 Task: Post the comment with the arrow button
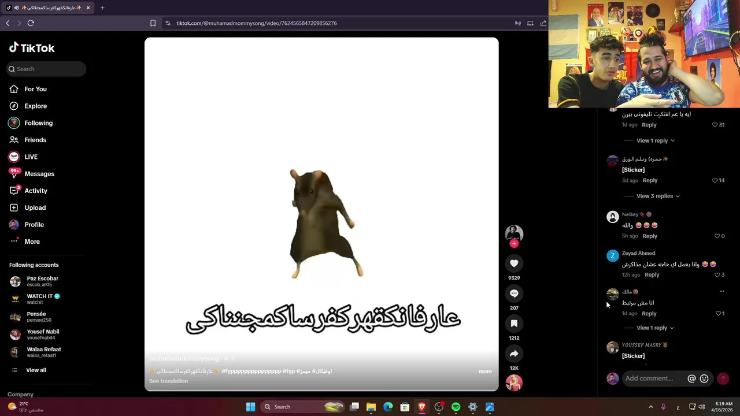click(x=723, y=378)
